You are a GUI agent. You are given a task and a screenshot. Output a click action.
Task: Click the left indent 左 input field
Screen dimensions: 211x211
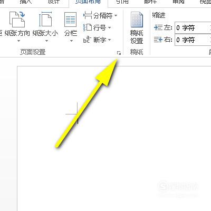[x=193, y=27]
